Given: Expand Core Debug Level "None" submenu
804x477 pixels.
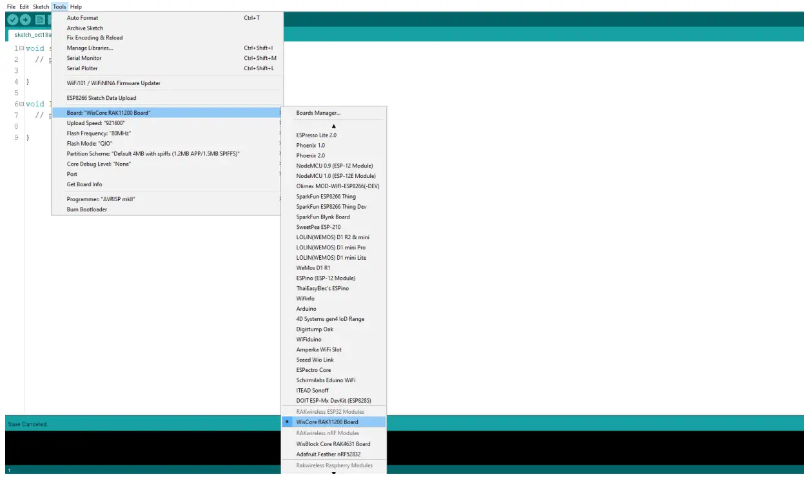Looking at the screenshot, I should (x=167, y=164).
